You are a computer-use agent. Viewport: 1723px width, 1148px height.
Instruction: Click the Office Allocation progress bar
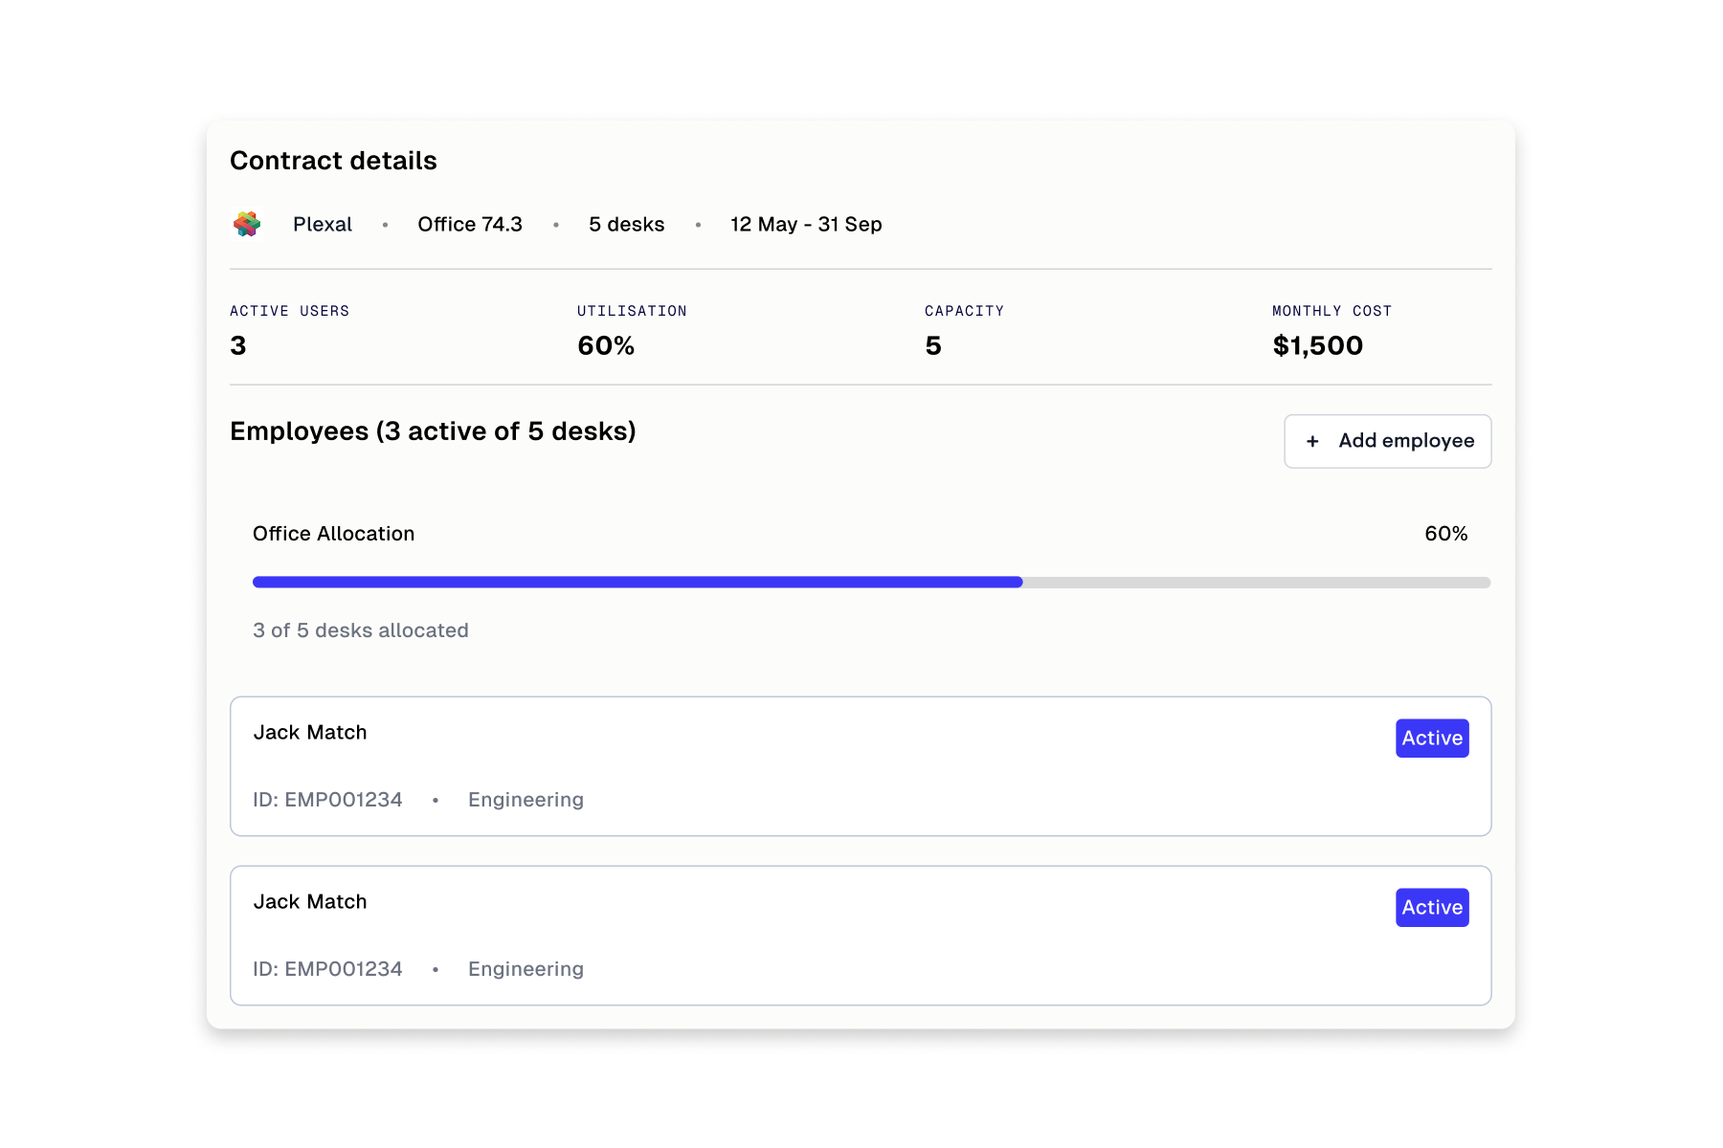(870, 581)
